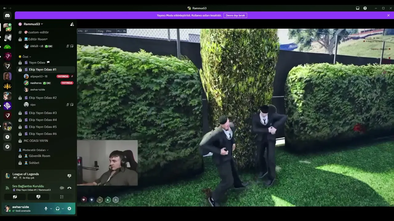Image resolution: width=394 pixels, height=221 pixels.
Task: Click the blue shield HUD icon in stream
Action: (91, 200)
